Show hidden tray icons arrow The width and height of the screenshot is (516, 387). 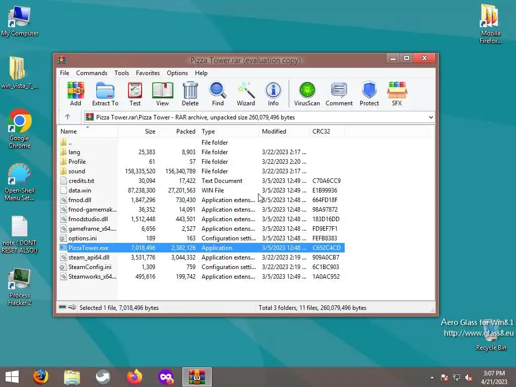pyautogui.click(x=432, y=377)
